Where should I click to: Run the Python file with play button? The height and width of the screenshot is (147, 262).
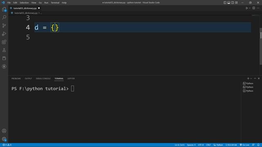click(246, 8)
